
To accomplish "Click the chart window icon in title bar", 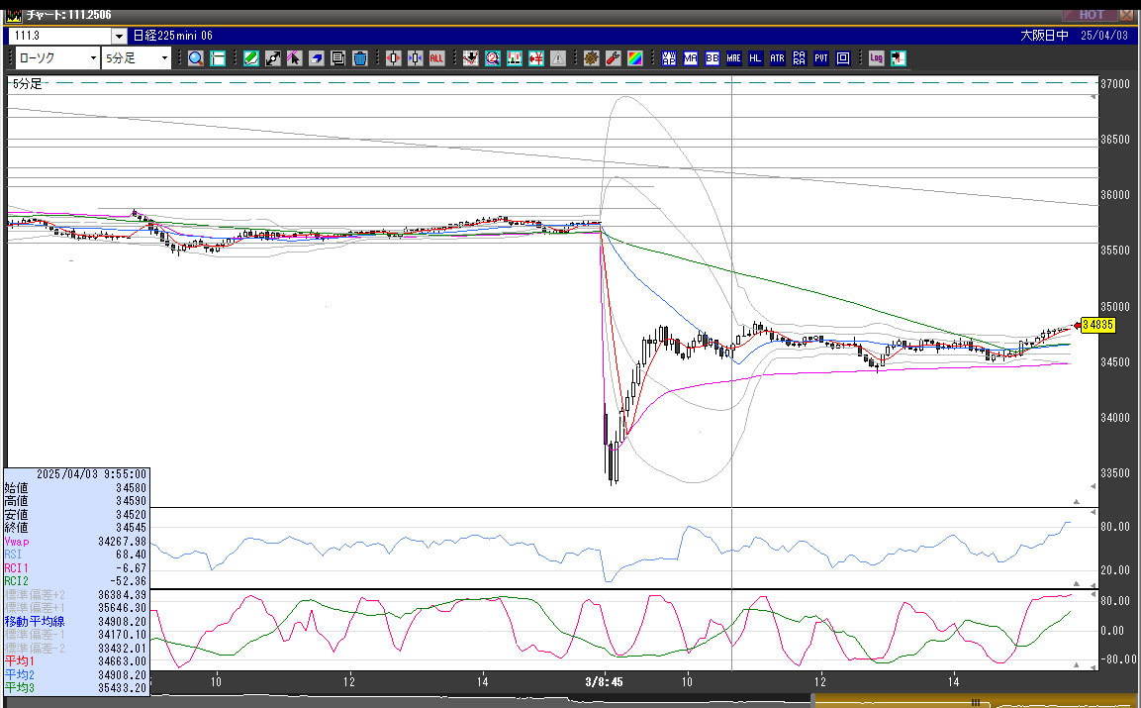I will click(x=13, y=15).
